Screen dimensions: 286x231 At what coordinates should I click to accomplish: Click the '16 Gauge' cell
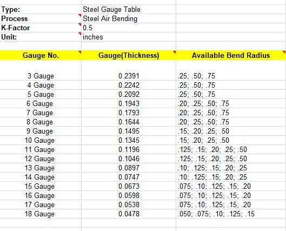pyautogui.click(x=41, y=195)
